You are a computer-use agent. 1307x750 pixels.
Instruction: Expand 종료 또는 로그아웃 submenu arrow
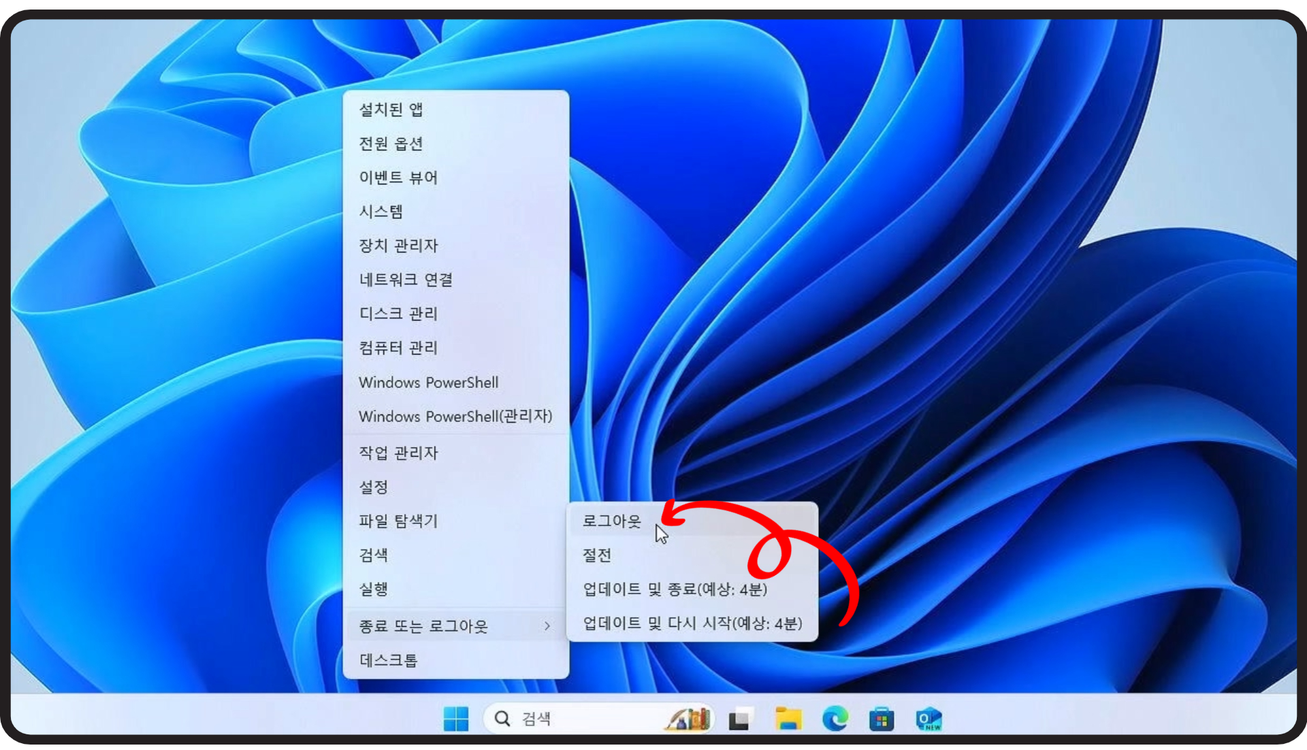click(x=547, y=626)
